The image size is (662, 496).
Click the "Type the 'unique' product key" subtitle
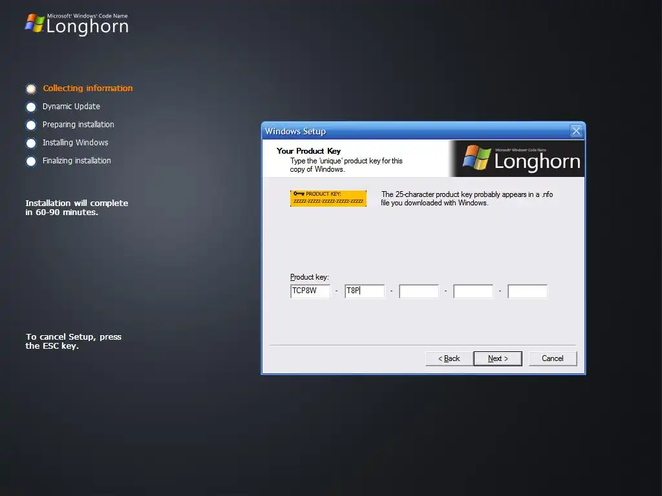click(x=347, y=165)
